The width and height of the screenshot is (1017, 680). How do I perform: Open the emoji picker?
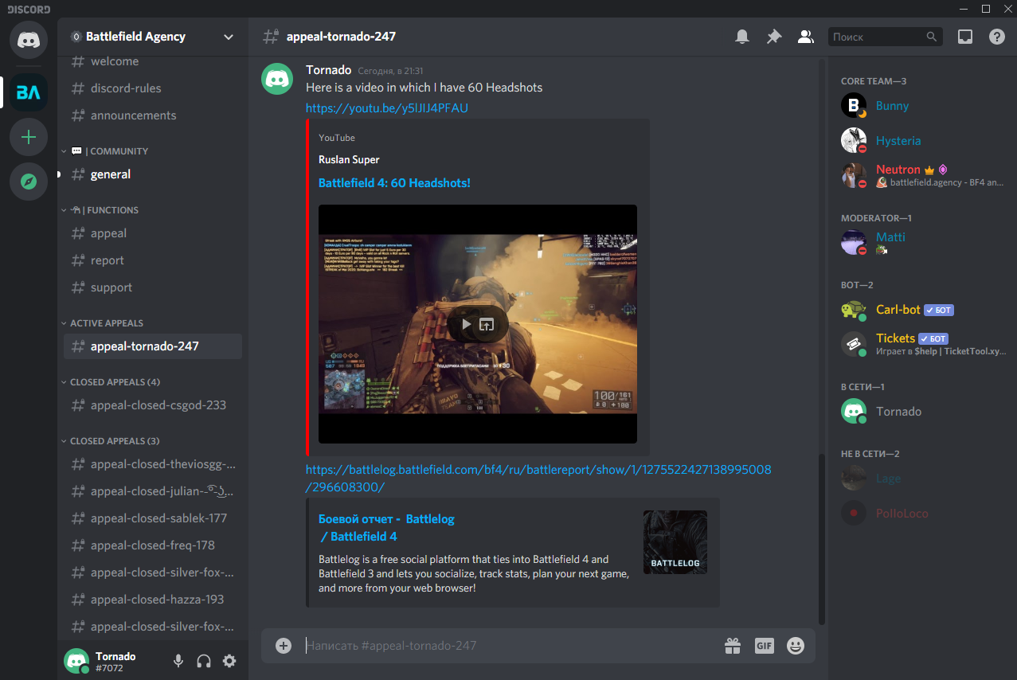pos(796,646)
